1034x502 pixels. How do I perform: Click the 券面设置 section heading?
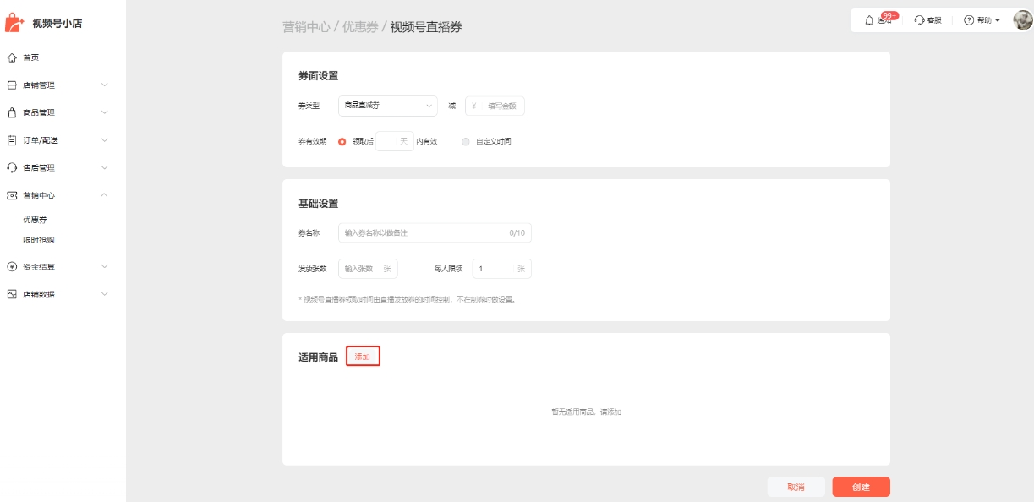pyautogui.click(x=318, y=76)
